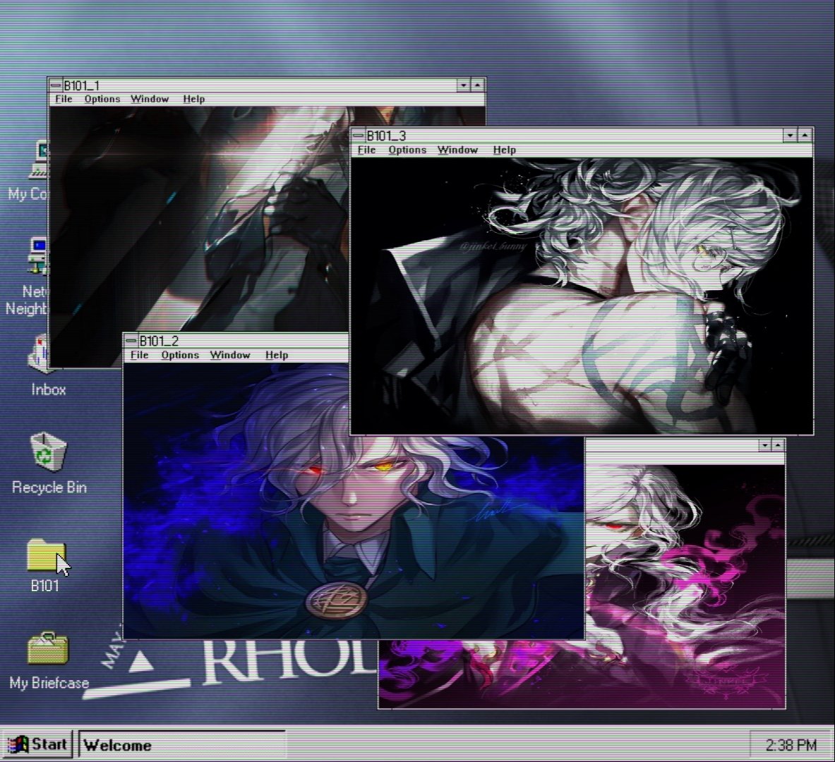Click down arrow of untitled pink-image window
This screenshot has height=762, width=835.
coord(764,445)
